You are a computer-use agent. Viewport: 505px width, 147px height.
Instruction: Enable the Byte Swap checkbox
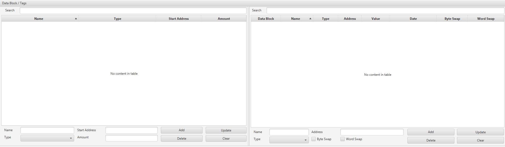pyautogui.click(x=314, y=139)
